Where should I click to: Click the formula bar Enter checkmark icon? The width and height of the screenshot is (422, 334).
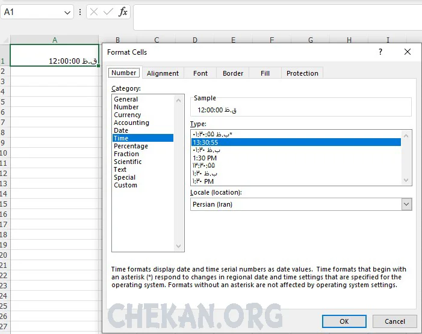(108, 12)
